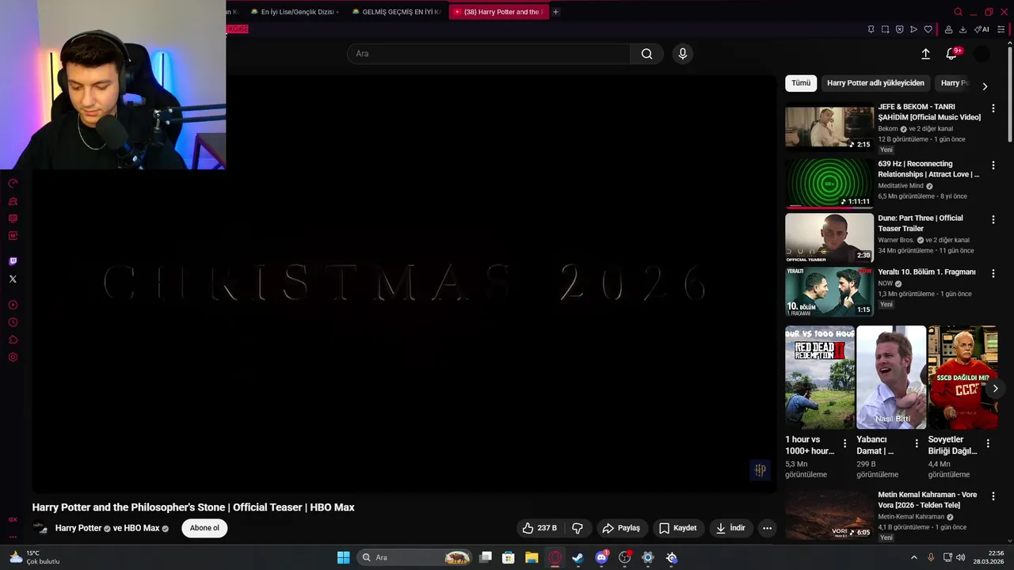
Task: Click the YouTube search magnifier button
Action: (x=647, y=54)
